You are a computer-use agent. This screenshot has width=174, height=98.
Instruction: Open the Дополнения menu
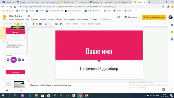tap(83, 19)
